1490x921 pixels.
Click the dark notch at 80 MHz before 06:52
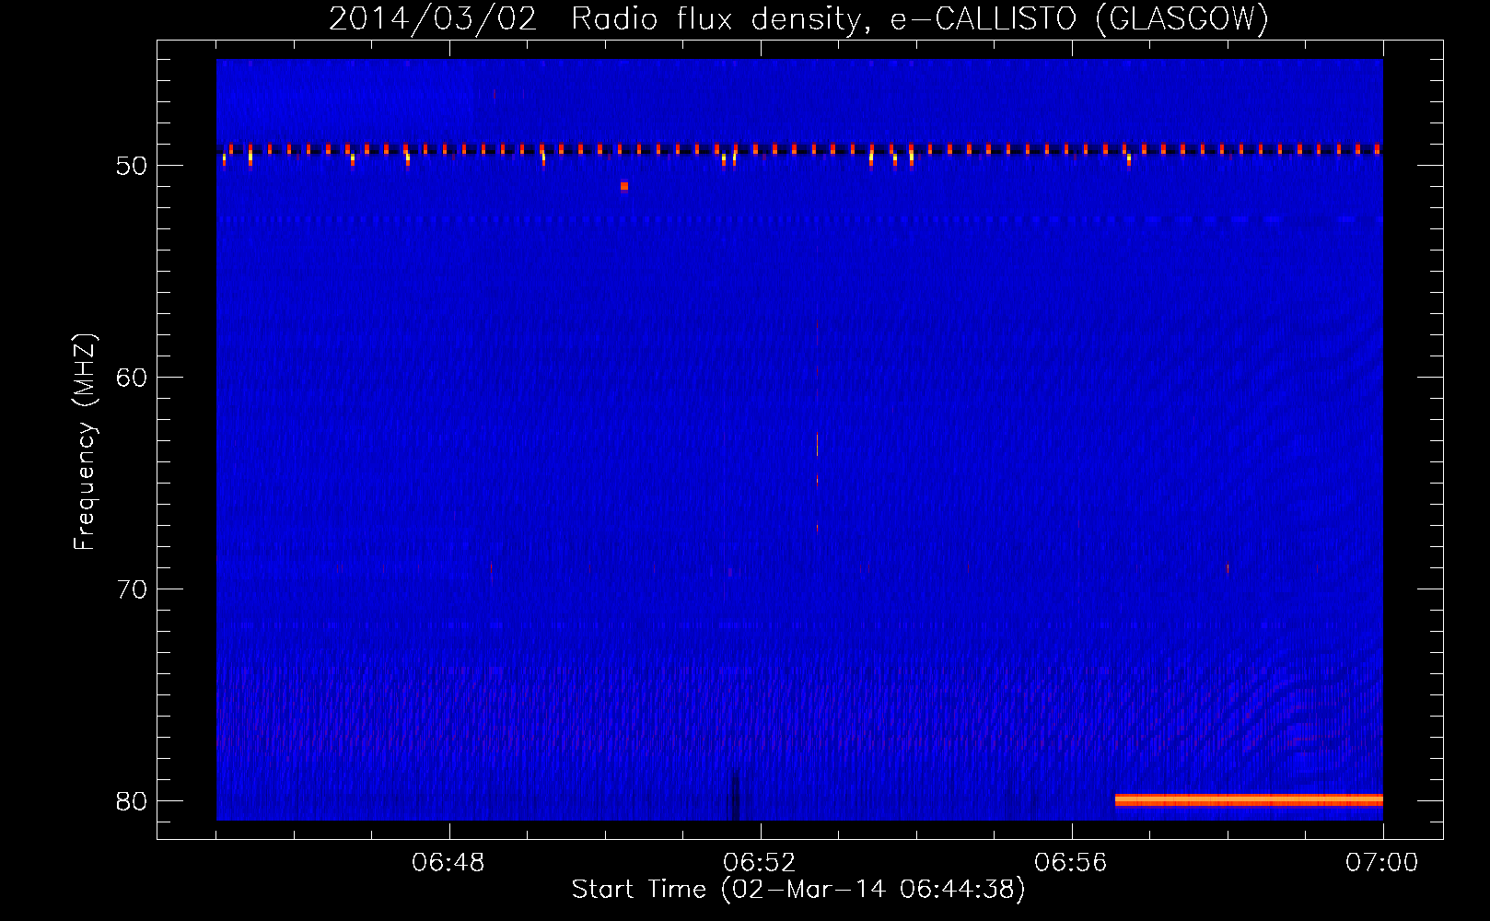coord(735,794)
